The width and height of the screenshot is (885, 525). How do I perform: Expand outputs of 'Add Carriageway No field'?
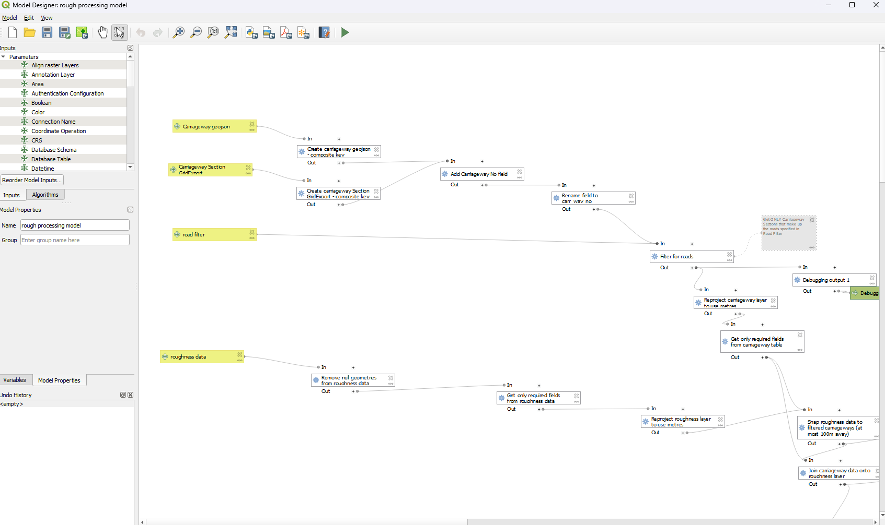coord(482,185)
